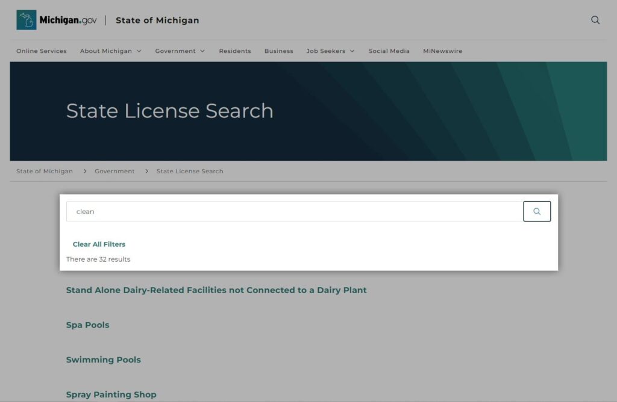Open the Stand Alone Dairy-Related Facilities result
Screen dimensions: 617x402
216,289
